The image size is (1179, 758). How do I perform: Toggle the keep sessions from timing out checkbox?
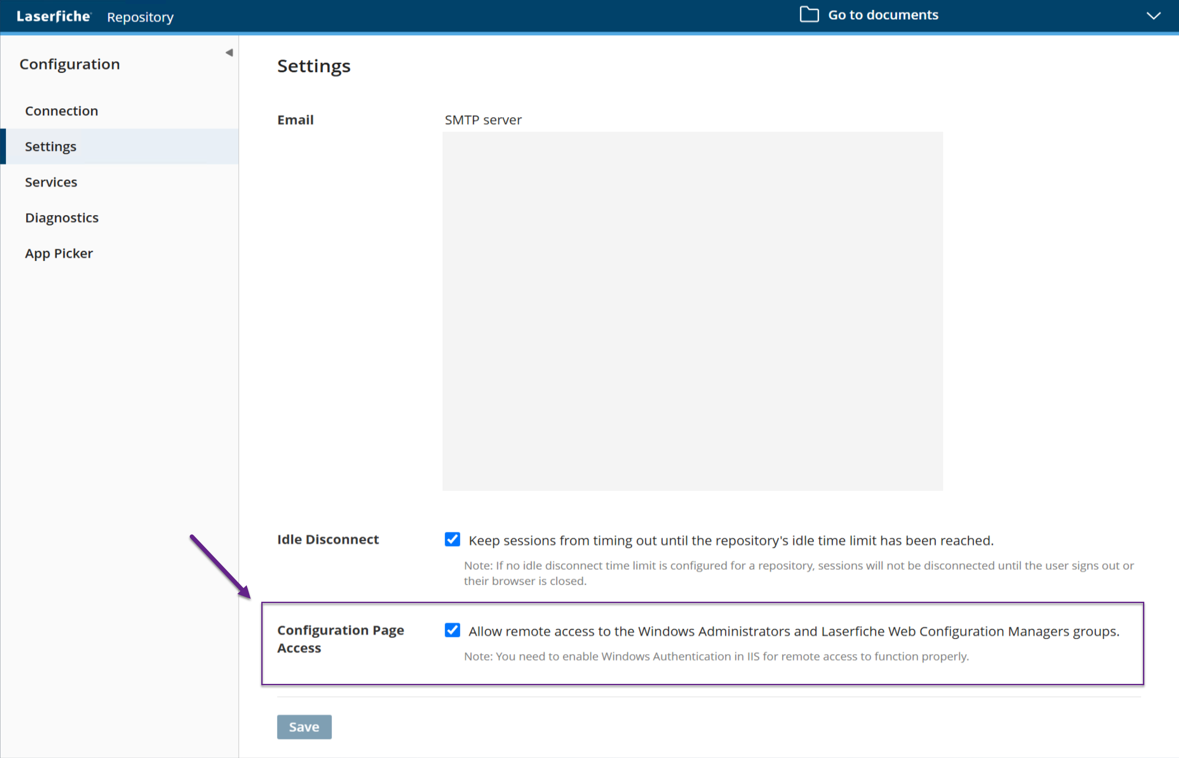coord(452,539)
